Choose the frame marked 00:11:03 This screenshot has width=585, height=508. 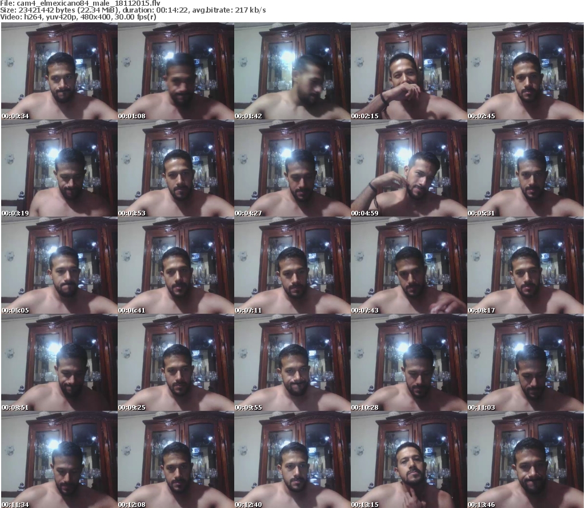[x=526, y=362]
